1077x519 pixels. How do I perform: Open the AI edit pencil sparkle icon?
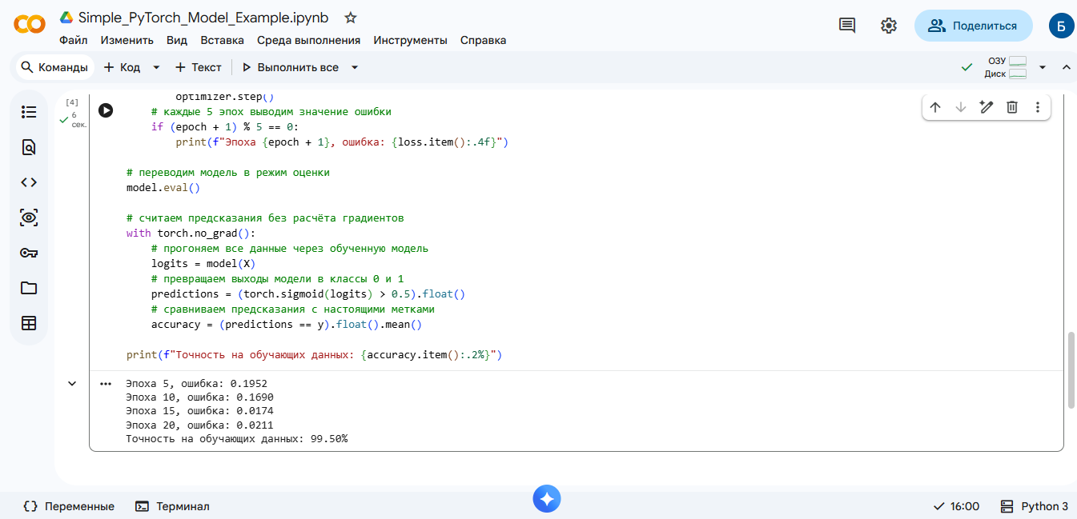coord(987,107)
